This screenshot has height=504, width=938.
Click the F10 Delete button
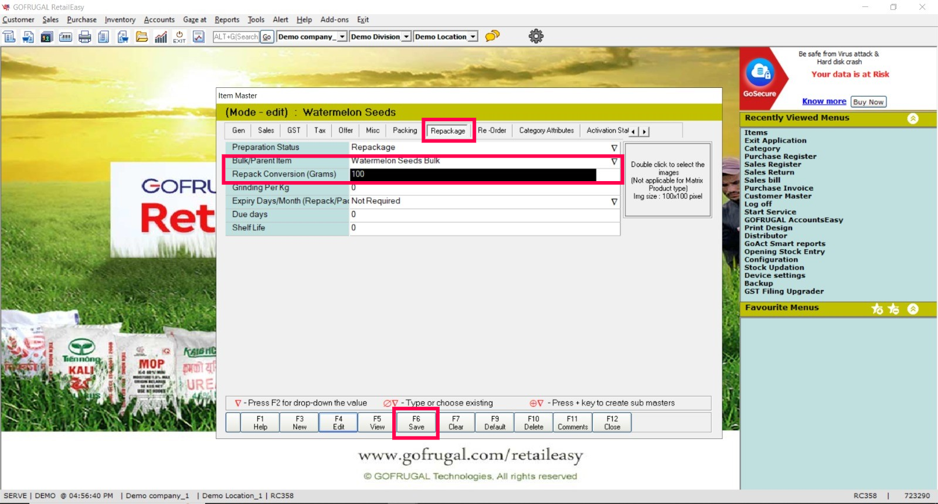[x=533, y=423]
